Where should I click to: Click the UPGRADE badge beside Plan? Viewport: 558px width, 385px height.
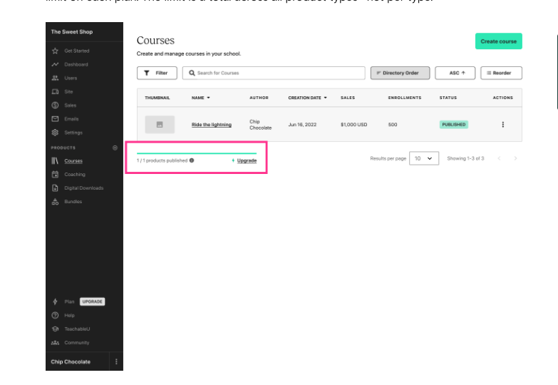pos(92,302)
